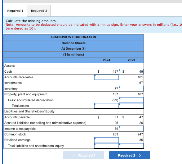This screenshot has height=164, width=182.
Task: Click the blue Required 2 next button
Action: [x=129, y=155]
